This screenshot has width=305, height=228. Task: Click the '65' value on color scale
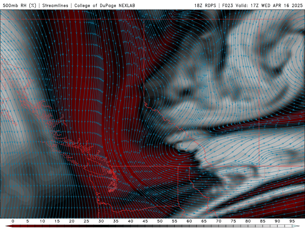pos(204,221)
